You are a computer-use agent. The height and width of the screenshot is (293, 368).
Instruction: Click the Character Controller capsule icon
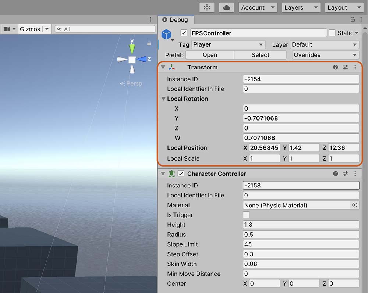click(x=172, y=174)
